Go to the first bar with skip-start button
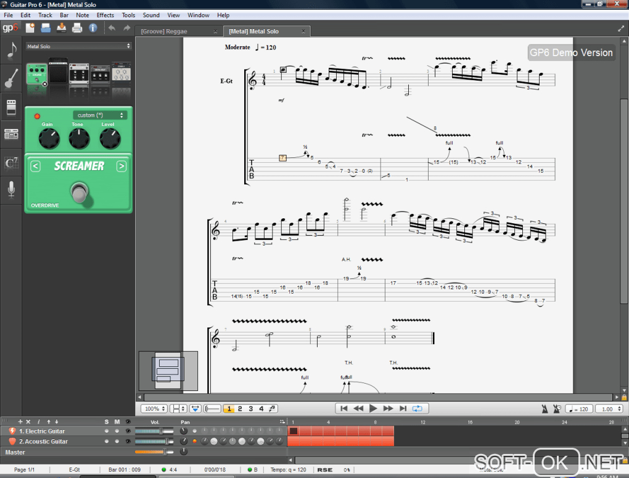Viewport: 629px width, 478px height. point(343,408)
